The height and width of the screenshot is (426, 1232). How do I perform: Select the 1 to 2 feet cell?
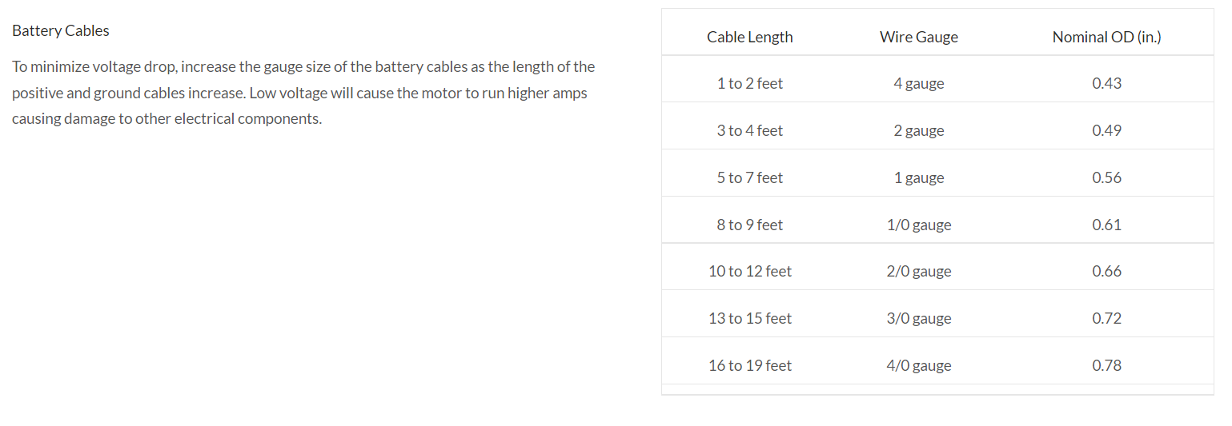tap(749, 83)
